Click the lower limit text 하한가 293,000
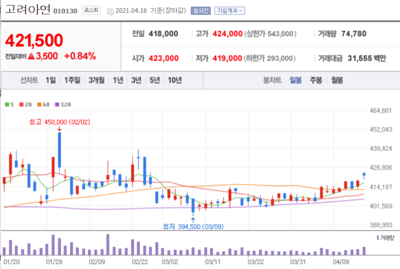The width and height of the screenshot is (400, 269). [270, 58]
